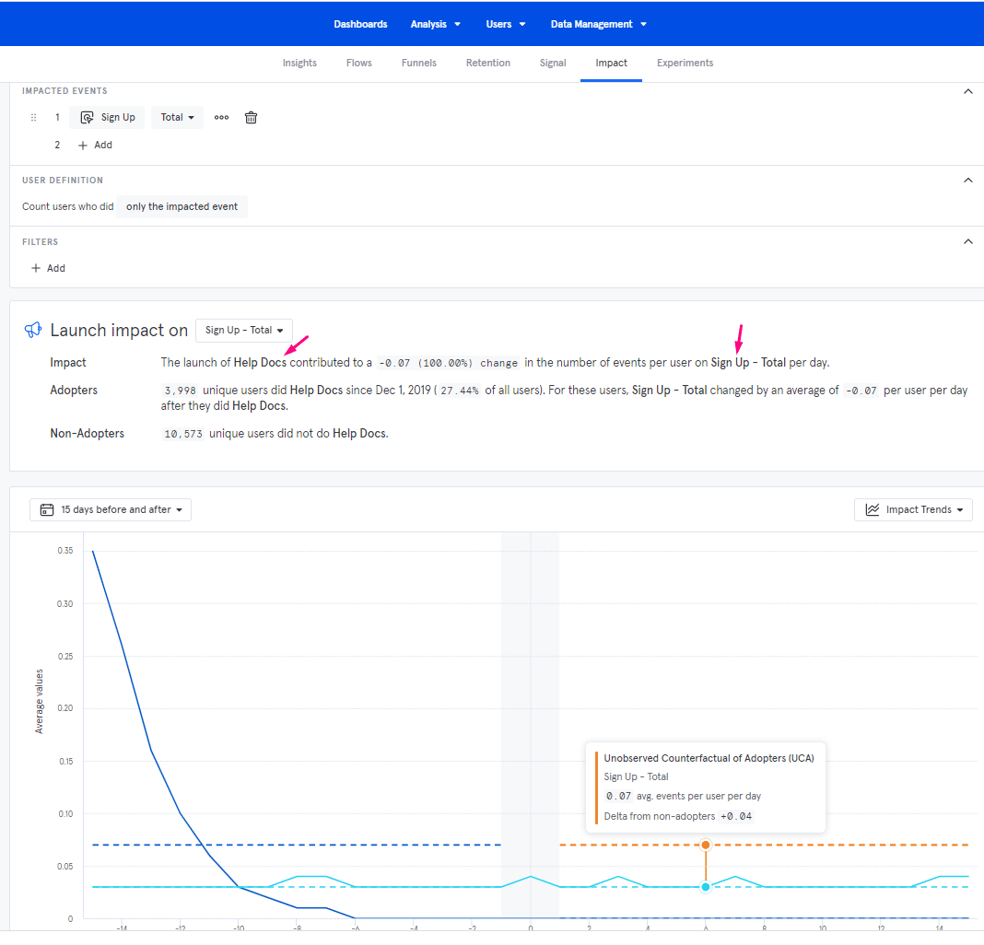
Task: Click 'Delta from non-adopters +0.04' in tooltip
Action: pos(678,816)
